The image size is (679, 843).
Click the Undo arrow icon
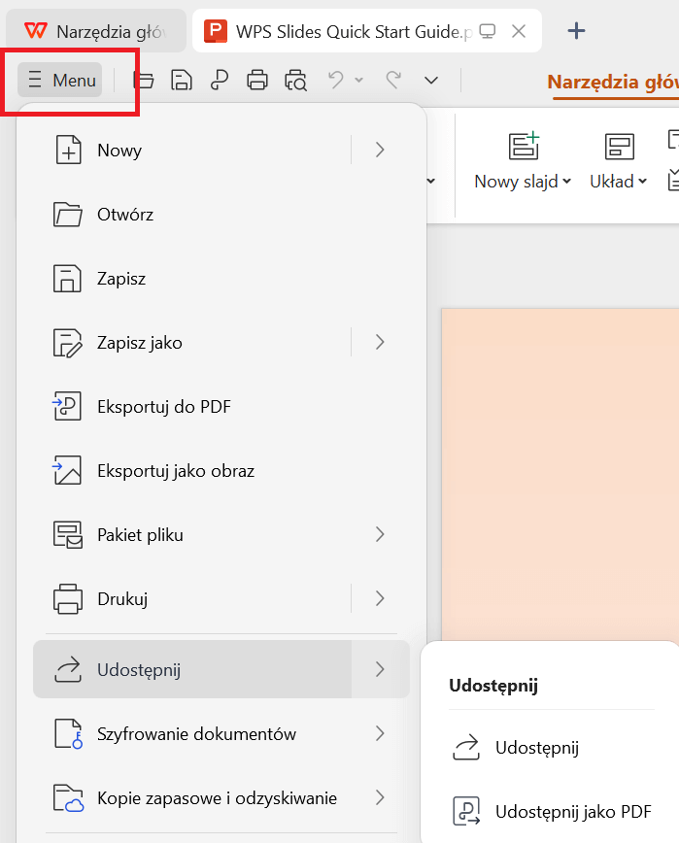(336, 80)
